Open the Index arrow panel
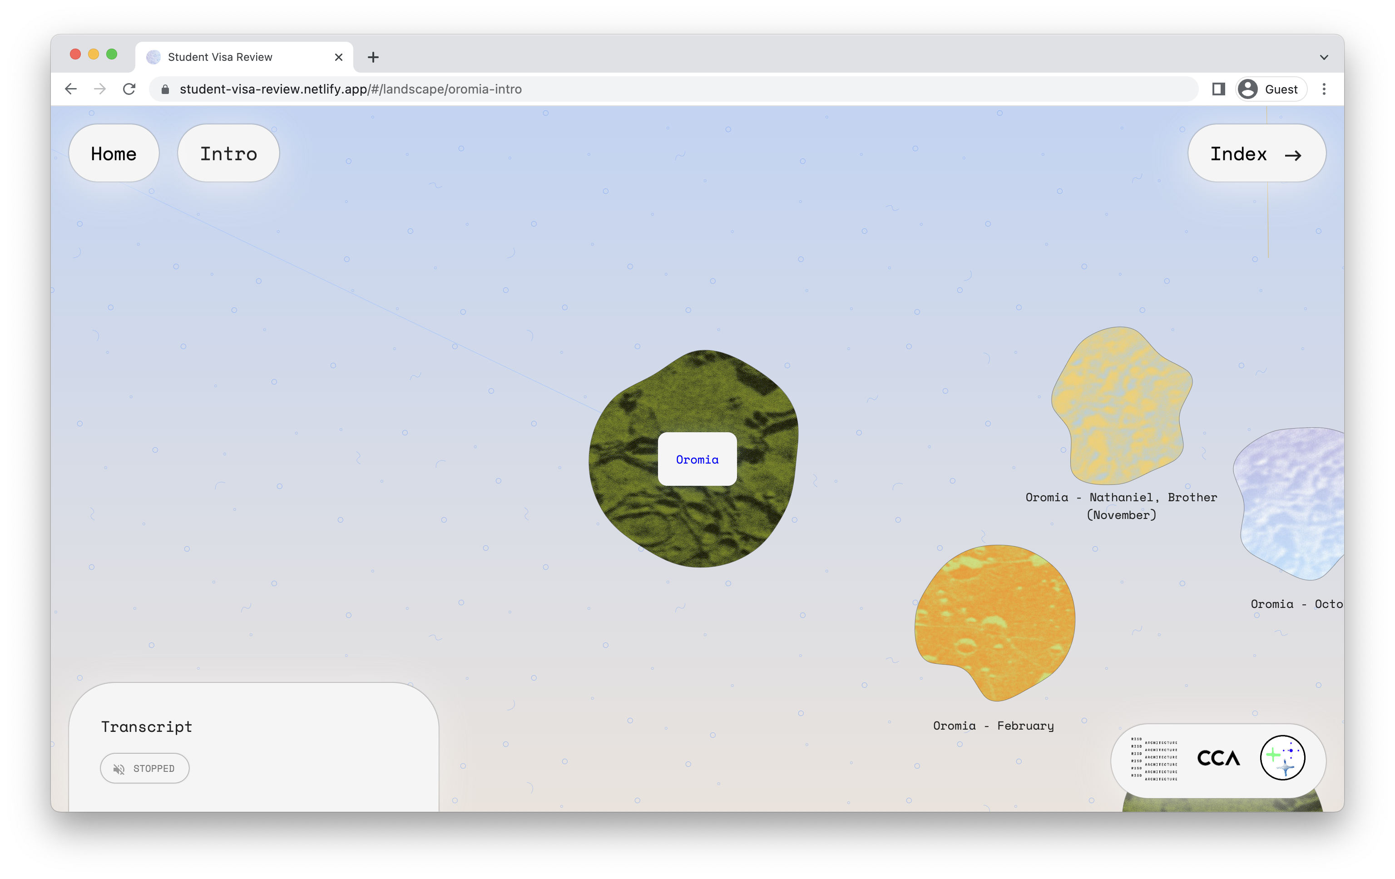The image size is (1395, 879). point(1256,154)
